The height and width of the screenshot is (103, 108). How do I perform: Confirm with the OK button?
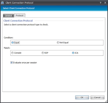[82, 98]
